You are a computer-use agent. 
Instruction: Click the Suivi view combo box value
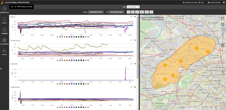pyautogui.click(x=132, y=7)
